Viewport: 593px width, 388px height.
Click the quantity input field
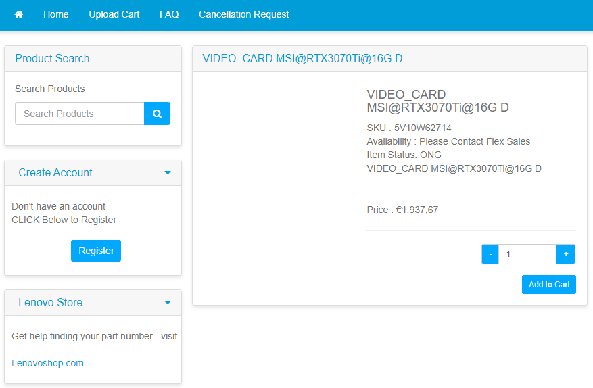click(x=527, y=254)
